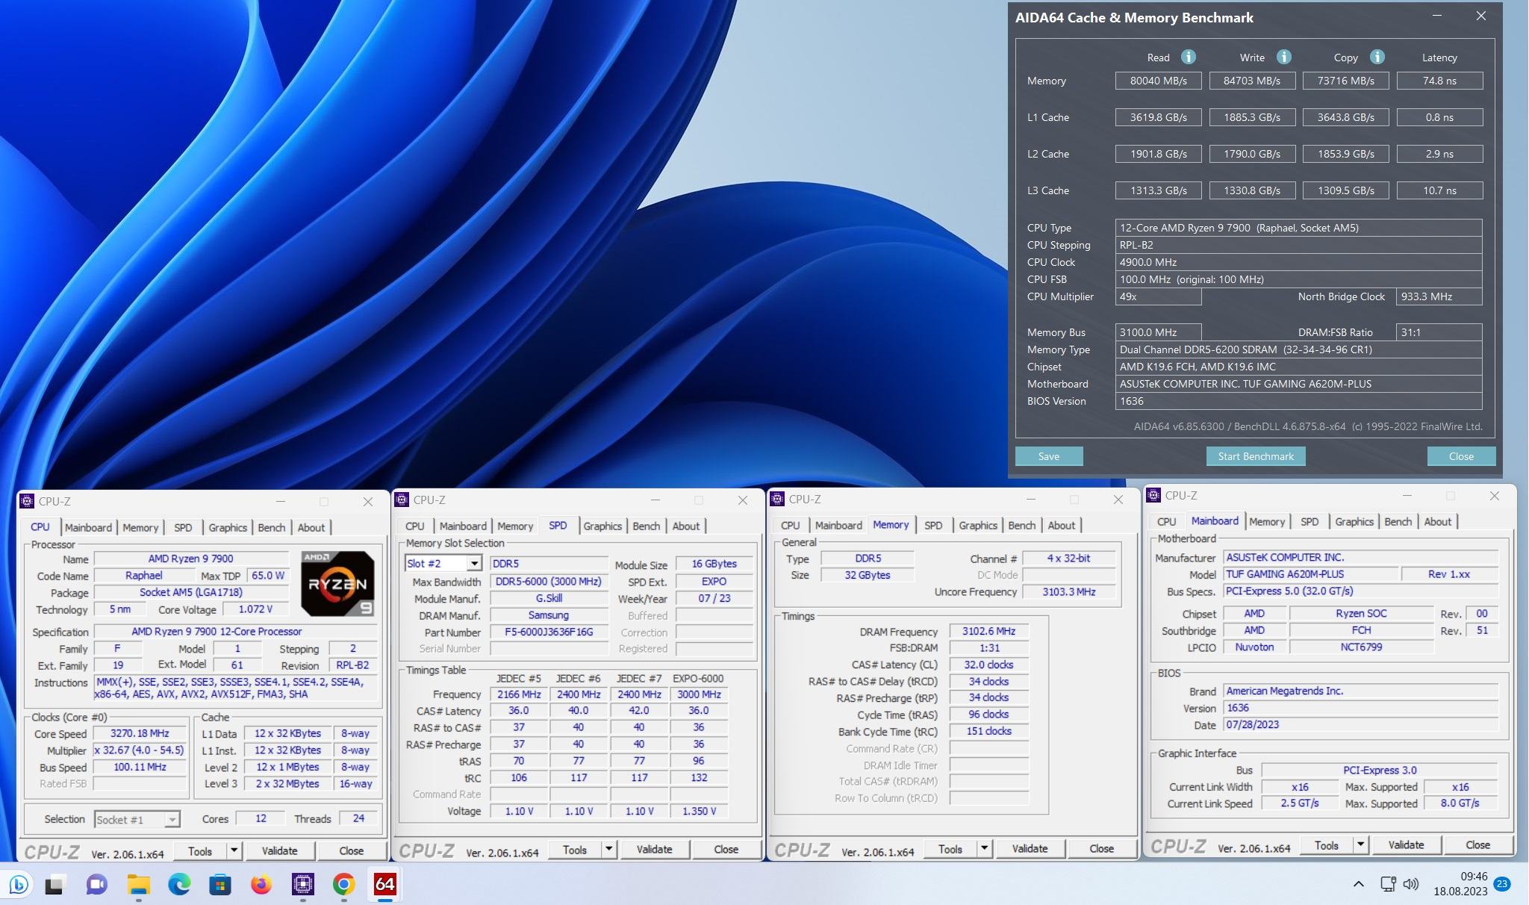Switch to Graphics tab in Memory window
The height and width of the screenshot is (905, 1529).
[x=978, y=525]
